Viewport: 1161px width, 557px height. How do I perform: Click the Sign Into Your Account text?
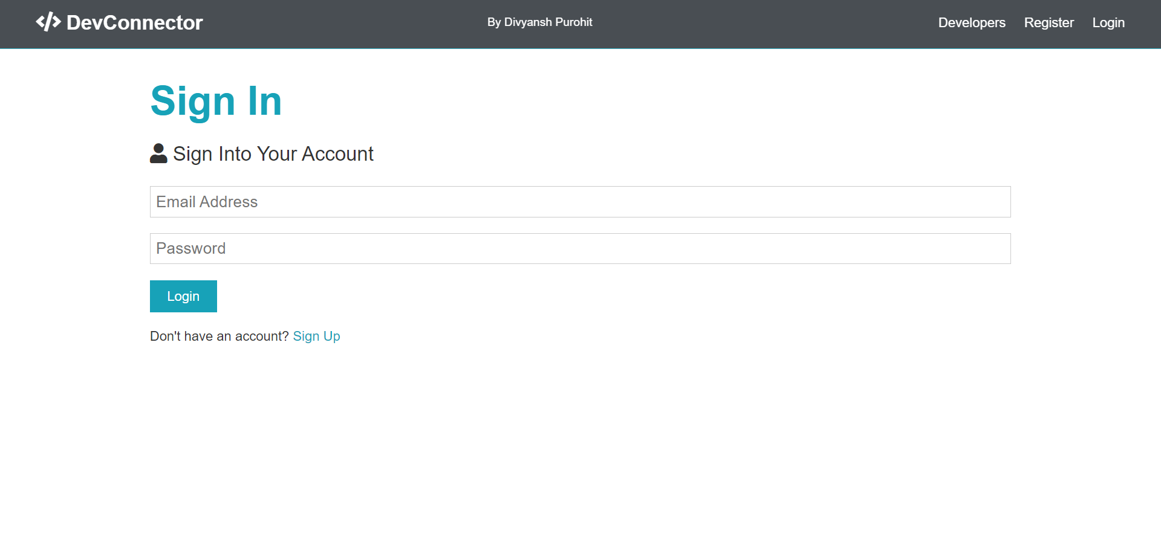(x=273, y=153)
